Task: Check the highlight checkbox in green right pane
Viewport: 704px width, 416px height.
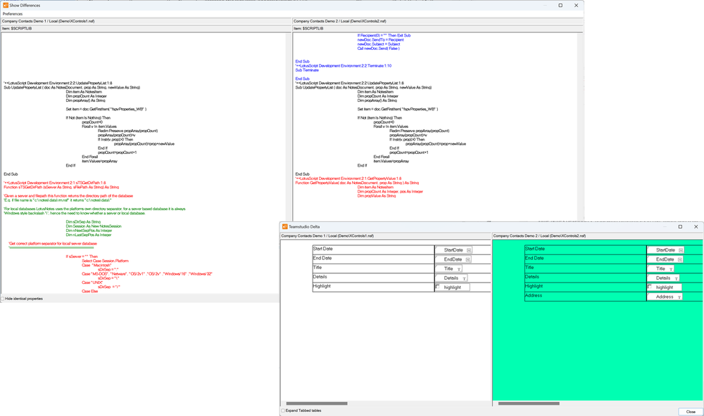Action: [648, 287]
